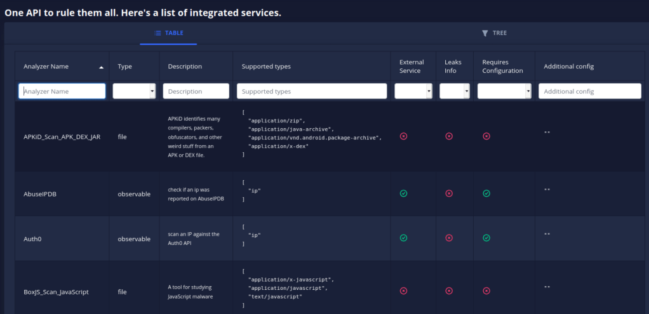Click the Description column header
Screen dimensions: 649x314
pos(185,67)
